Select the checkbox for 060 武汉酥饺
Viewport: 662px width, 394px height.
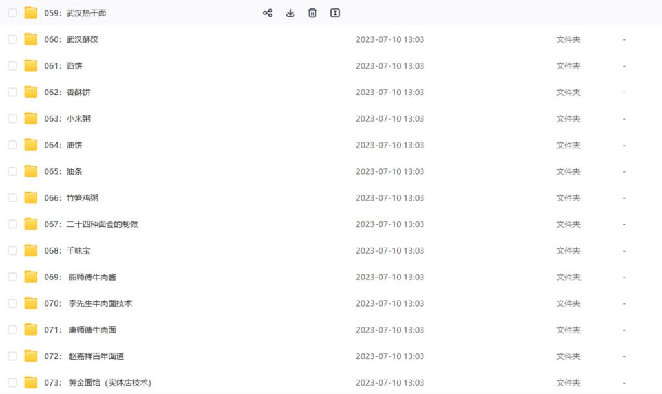click(12, 39)
